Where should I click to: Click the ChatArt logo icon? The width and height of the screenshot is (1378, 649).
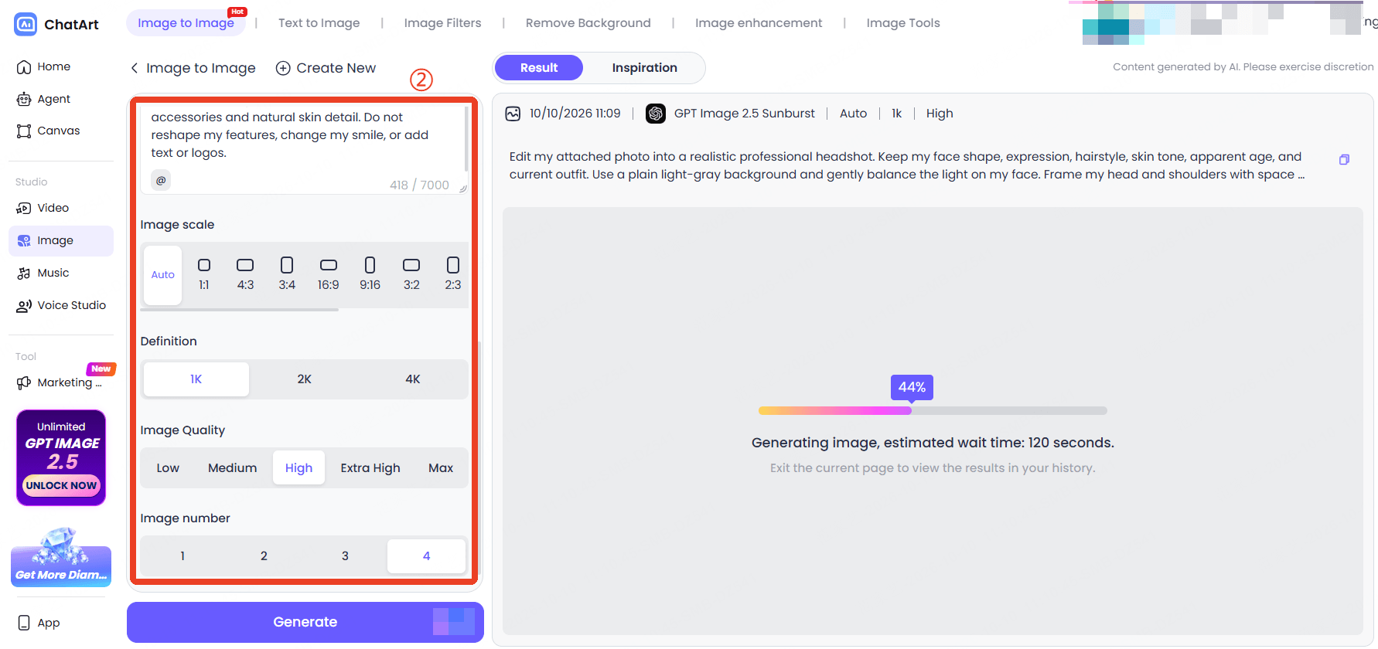26,24
